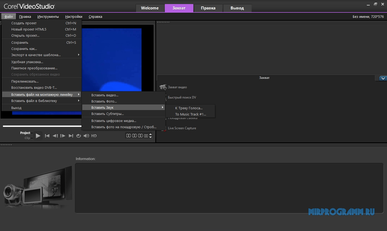Open Быстрый поиск DV option

[x=182, y=97]
